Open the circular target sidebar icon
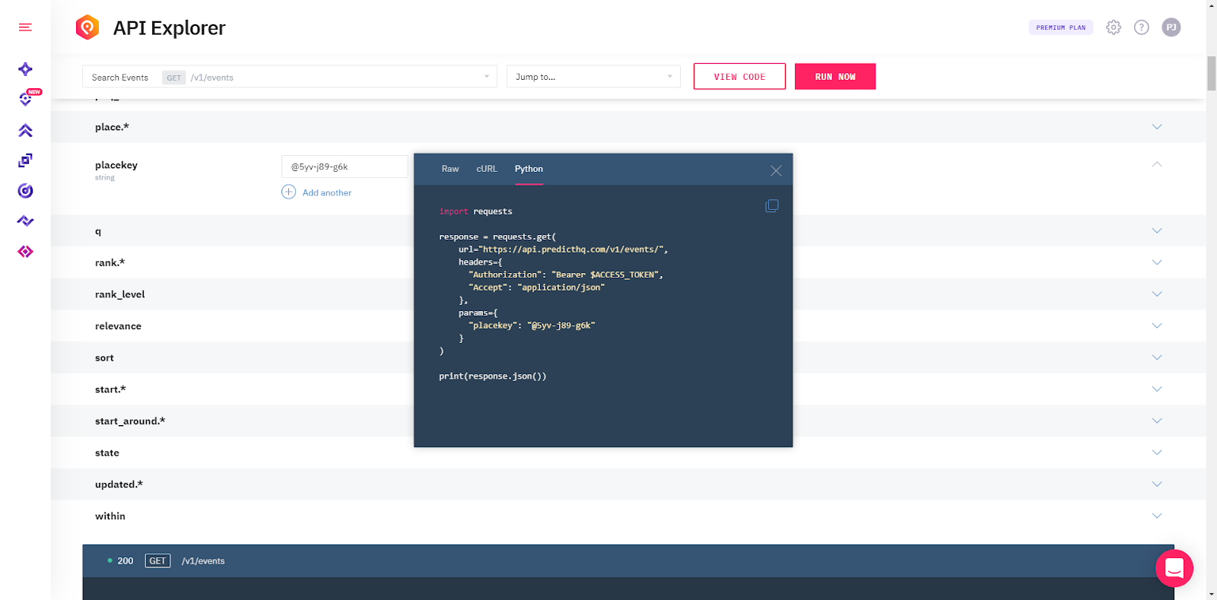 (25, 191)
